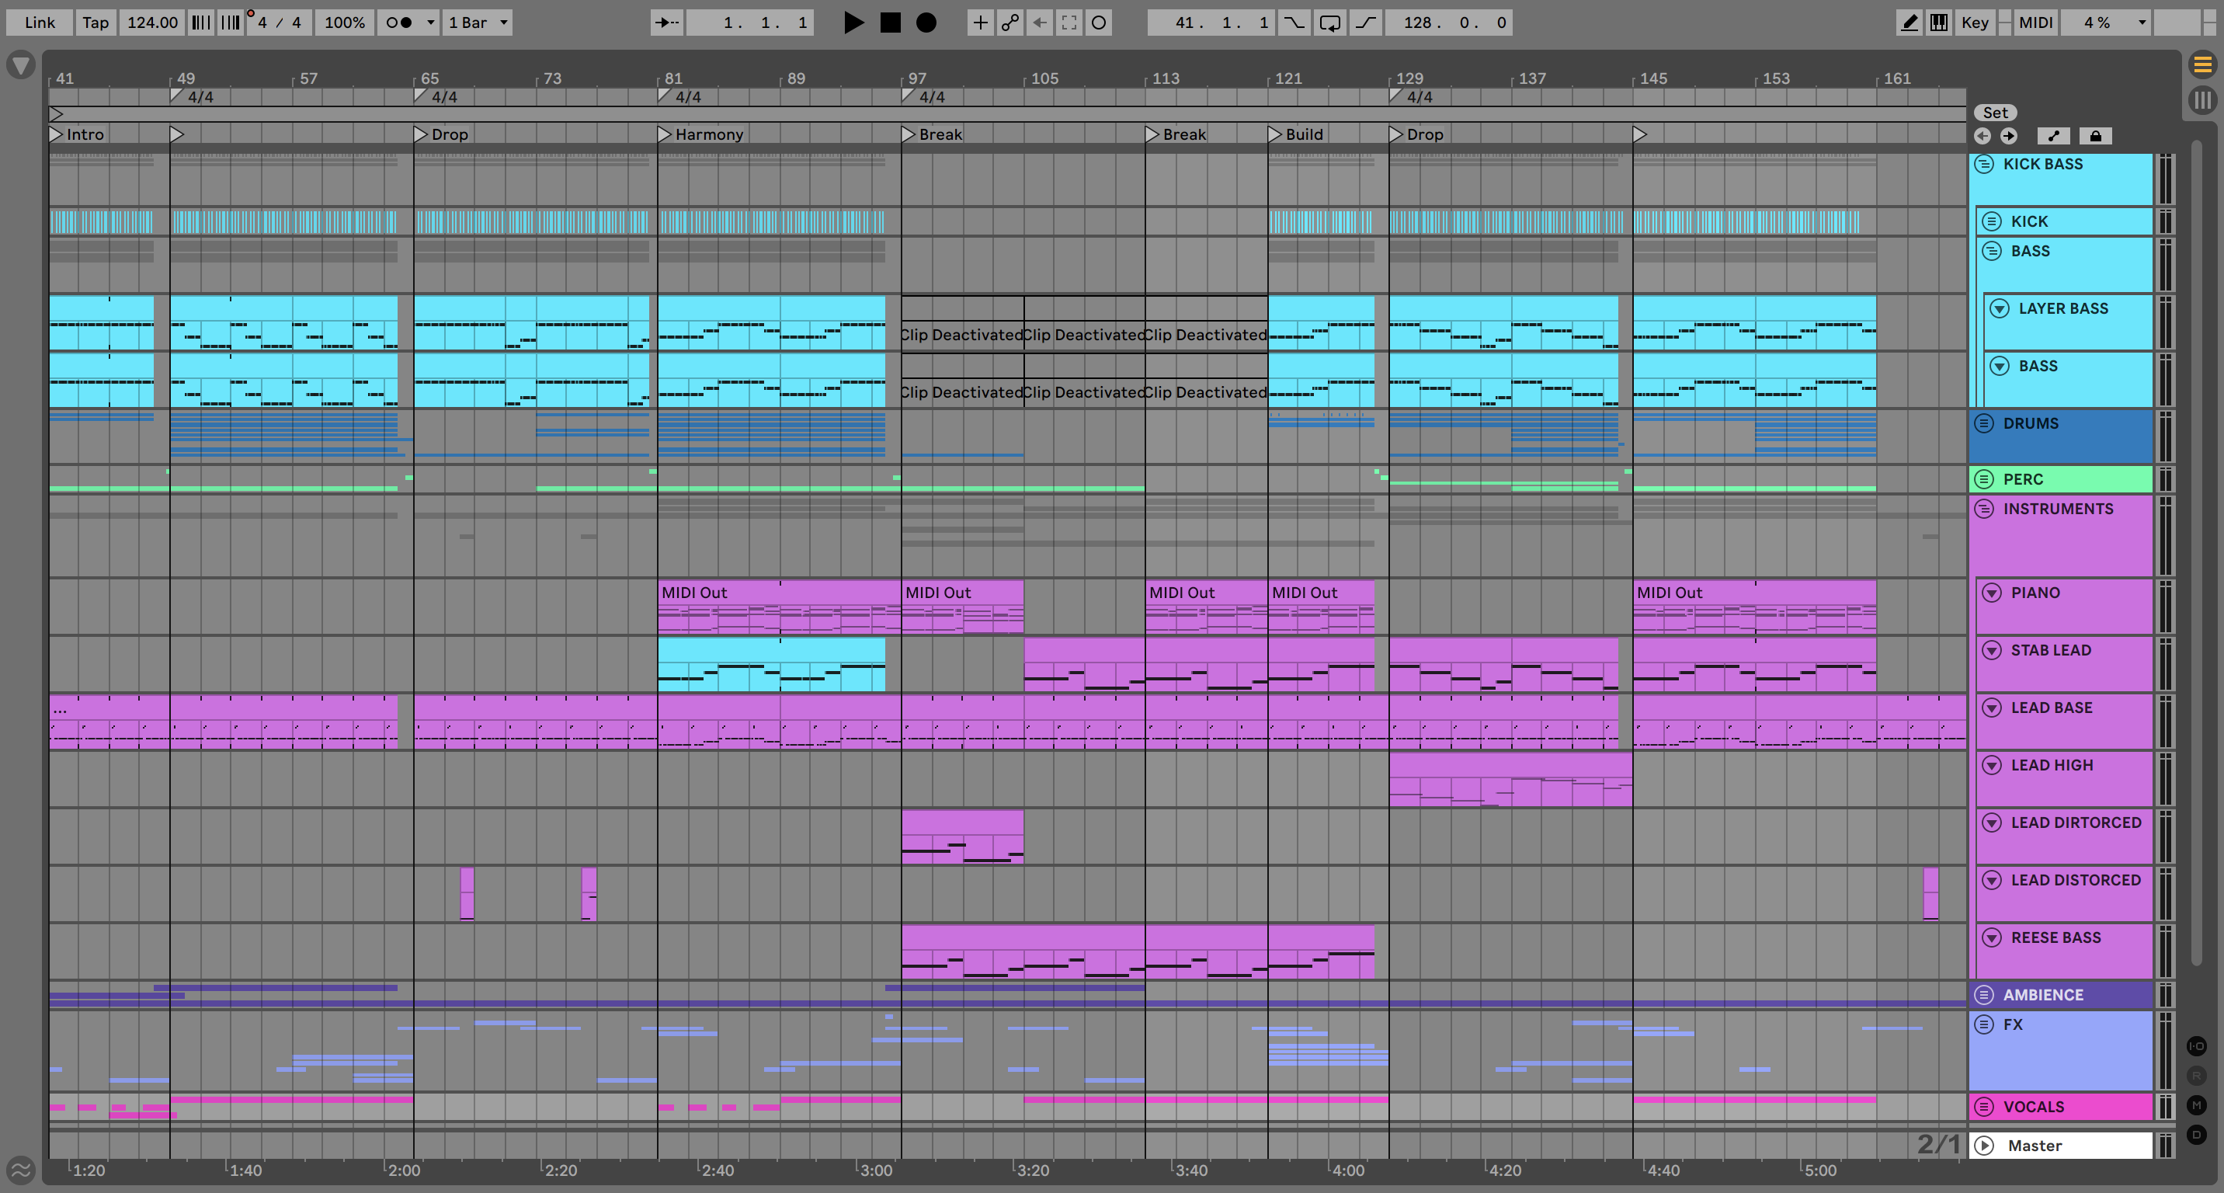Image resolution: width=2224 pixels, height=1193 pixels.
Task: Collapse the PERC group track
Action: (x=1984, y=479)
